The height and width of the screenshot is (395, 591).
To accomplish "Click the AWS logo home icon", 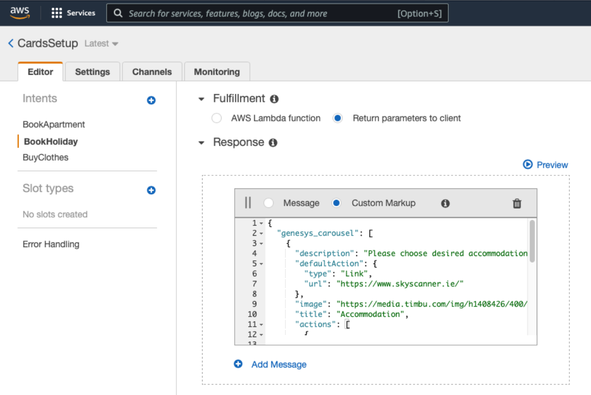I will pyautogui.click(x=20, y=13).
